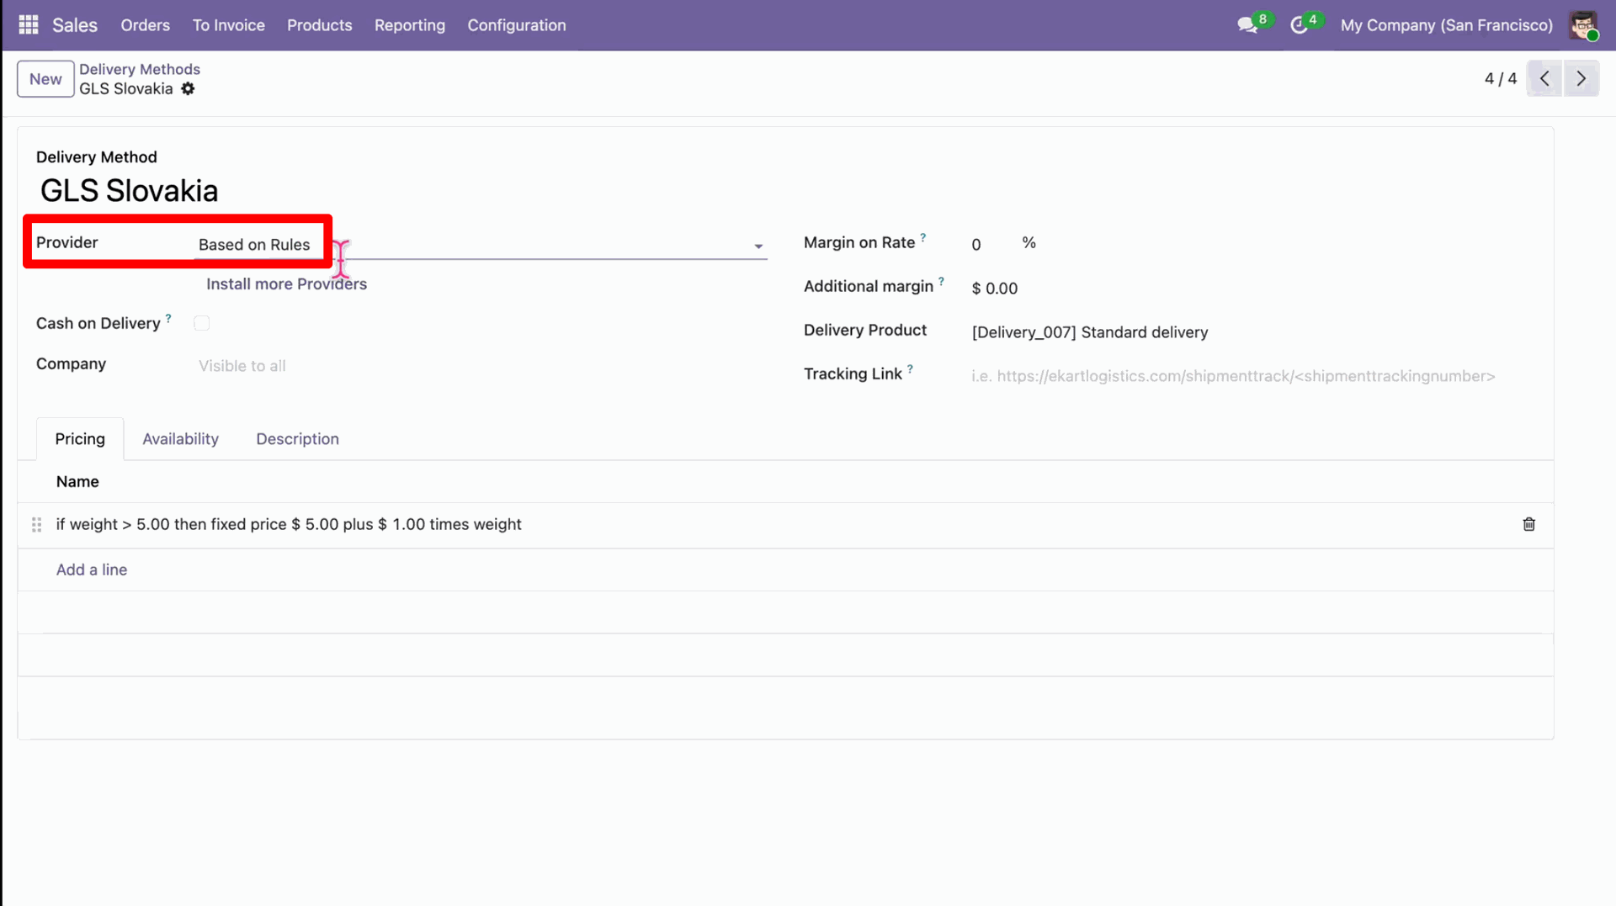Click the 4 / 4 record pager counter
This screenshot has width=1616, height=906.
[1500, 78]
